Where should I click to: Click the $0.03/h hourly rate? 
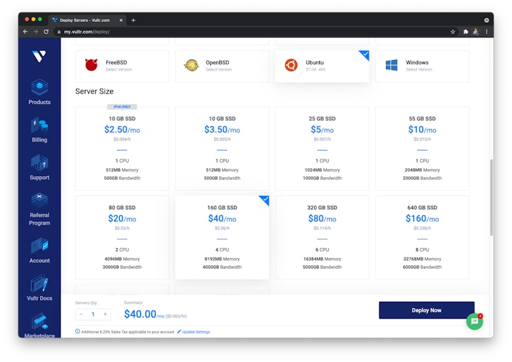[122, 228]
